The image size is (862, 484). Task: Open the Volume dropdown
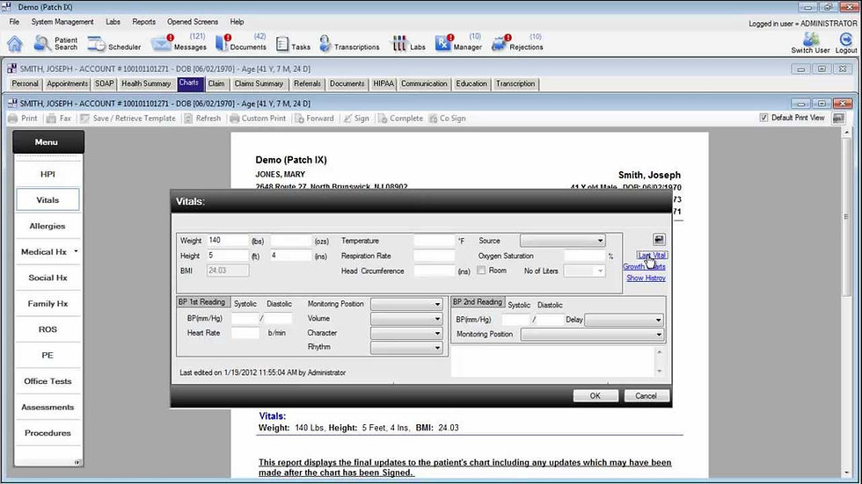click(x=406, y=318)
